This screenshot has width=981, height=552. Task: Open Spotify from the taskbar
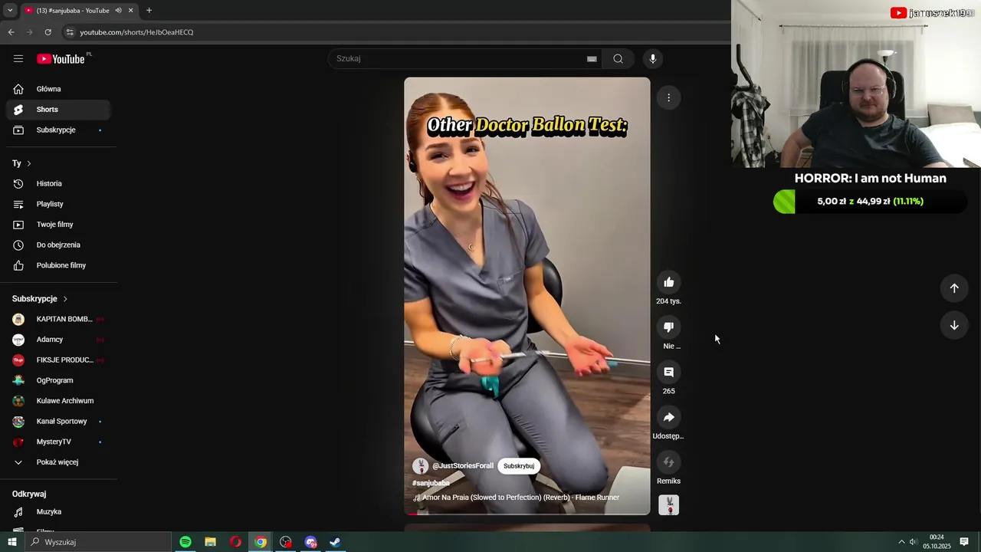coord(185,542)
